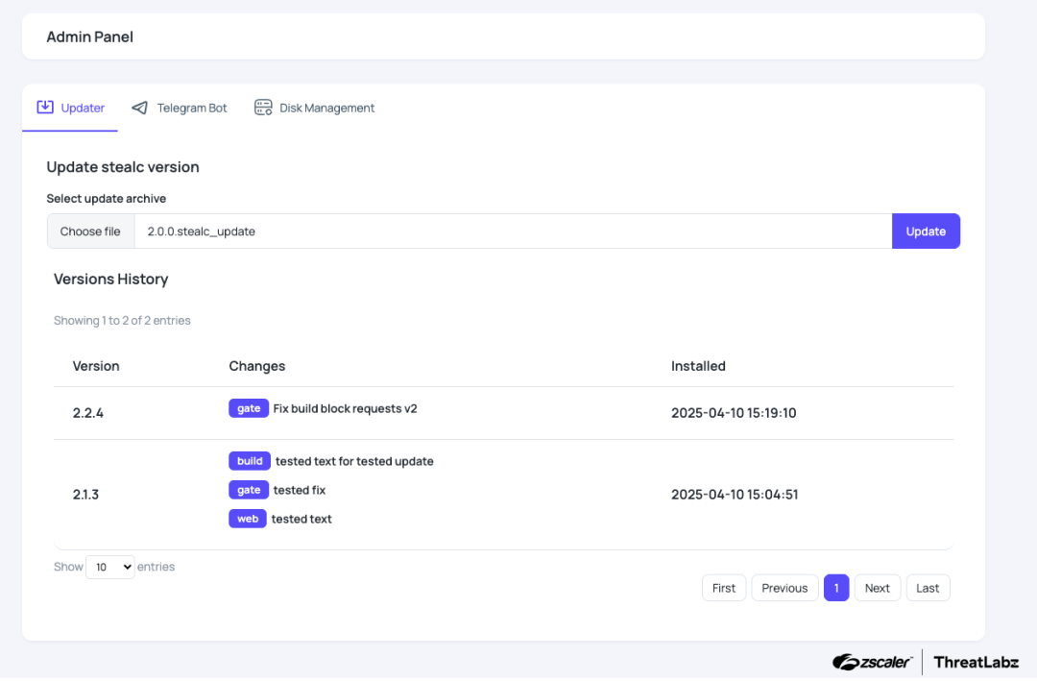
Task: Click the Choose file button
Action: coord(90,231)
